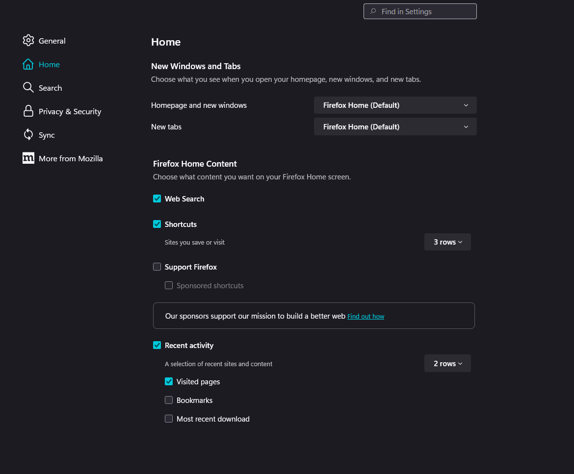Click the General gear icon in sidebar
Screen dimensions: 574x474
click(x=28, y=41)
